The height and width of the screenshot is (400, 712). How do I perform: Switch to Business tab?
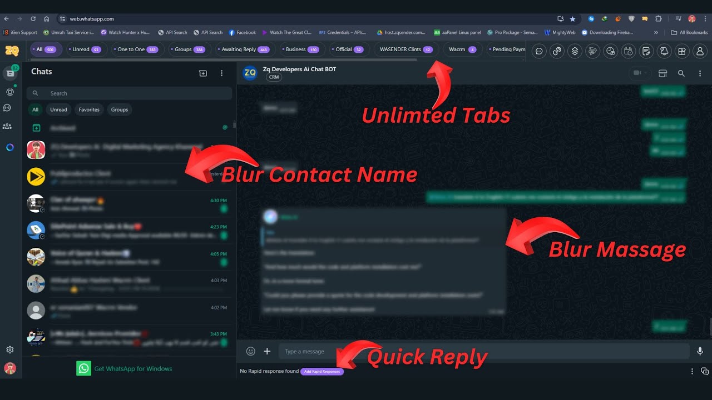point(302,49)
